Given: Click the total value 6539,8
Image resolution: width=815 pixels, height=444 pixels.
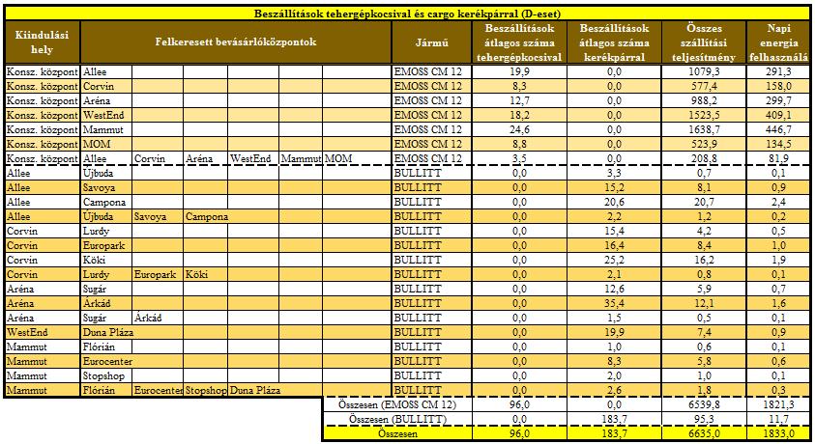Looking at the screenshot, I should [704, 405].
